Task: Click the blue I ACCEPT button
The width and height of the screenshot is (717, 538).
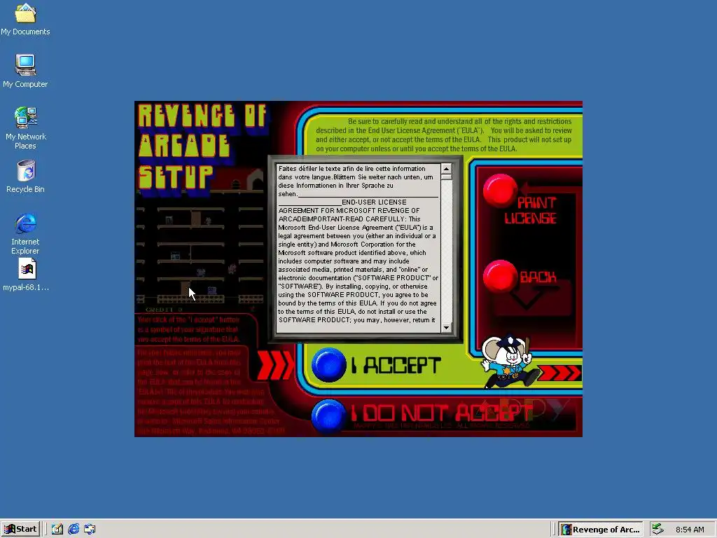Action: point(329,364)
